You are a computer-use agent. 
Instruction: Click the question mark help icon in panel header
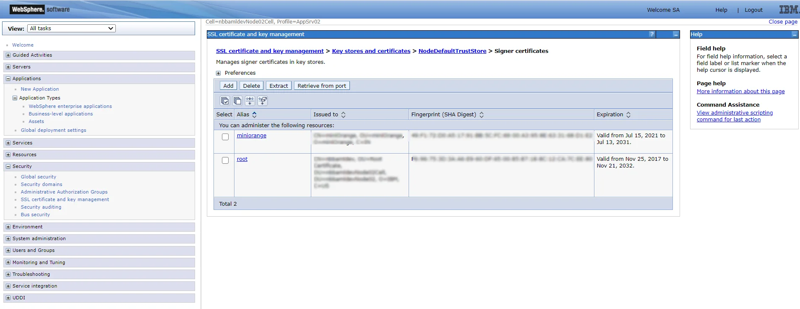click(x=652, y=34)
